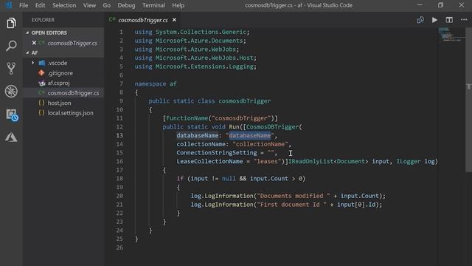Open the Search view in activity bar
This screenshot has width=472, height=266.
coord(11,46)
